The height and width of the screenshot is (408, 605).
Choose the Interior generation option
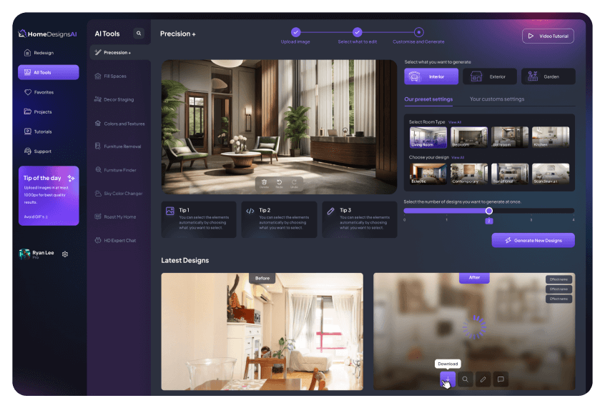click(x=431, y=76)
